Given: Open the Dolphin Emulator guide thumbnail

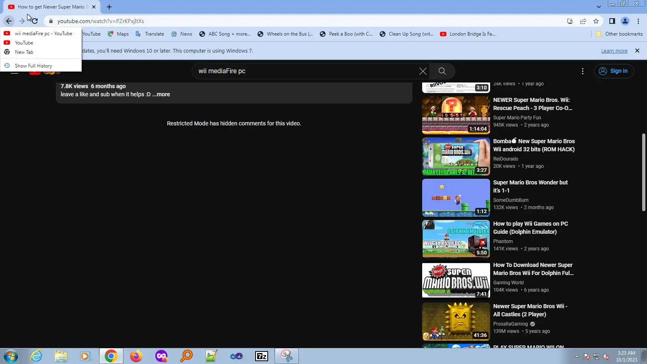Looking at the screenshot, I should (x=456, y=239).
